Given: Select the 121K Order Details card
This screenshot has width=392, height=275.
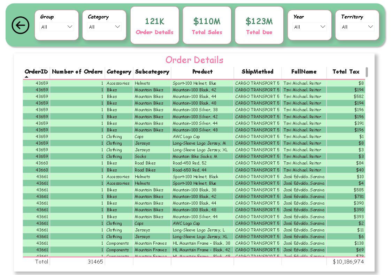Looking at the screenshot, I should coord(154,25).
